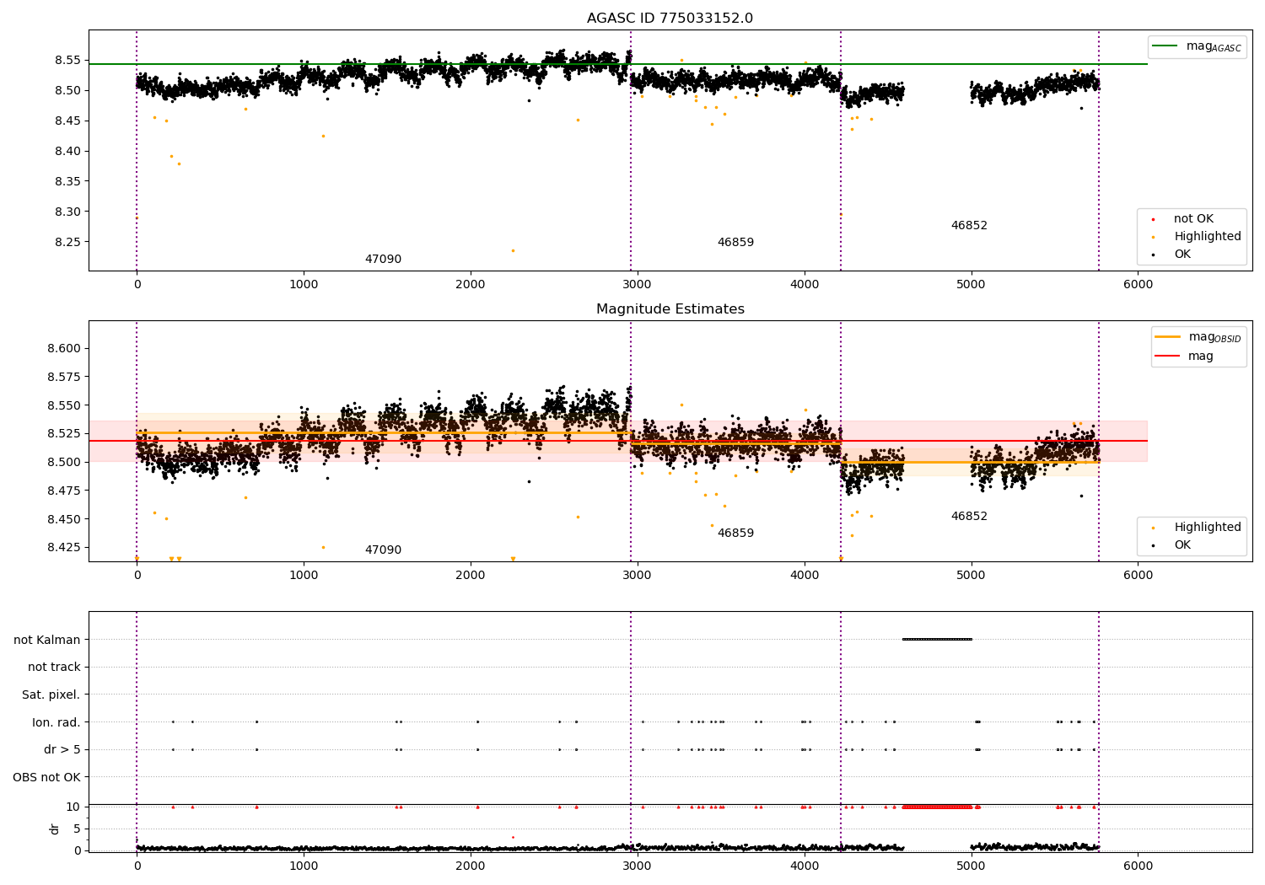Select 'not OK' legend entry in top plot

coord(1193,219)
